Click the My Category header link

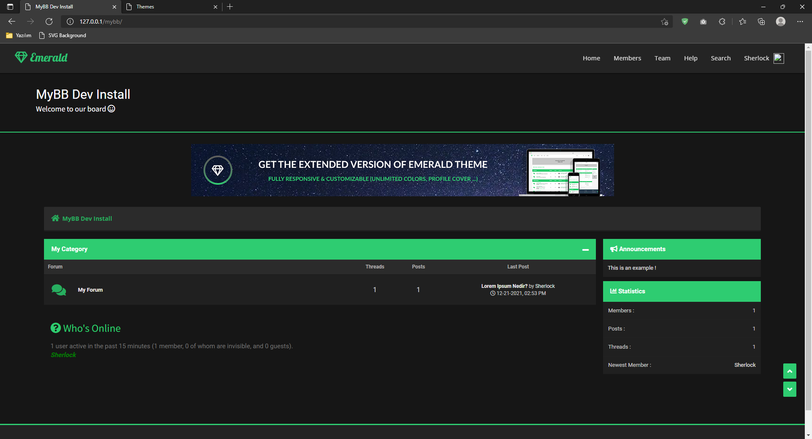click(69, 249)
